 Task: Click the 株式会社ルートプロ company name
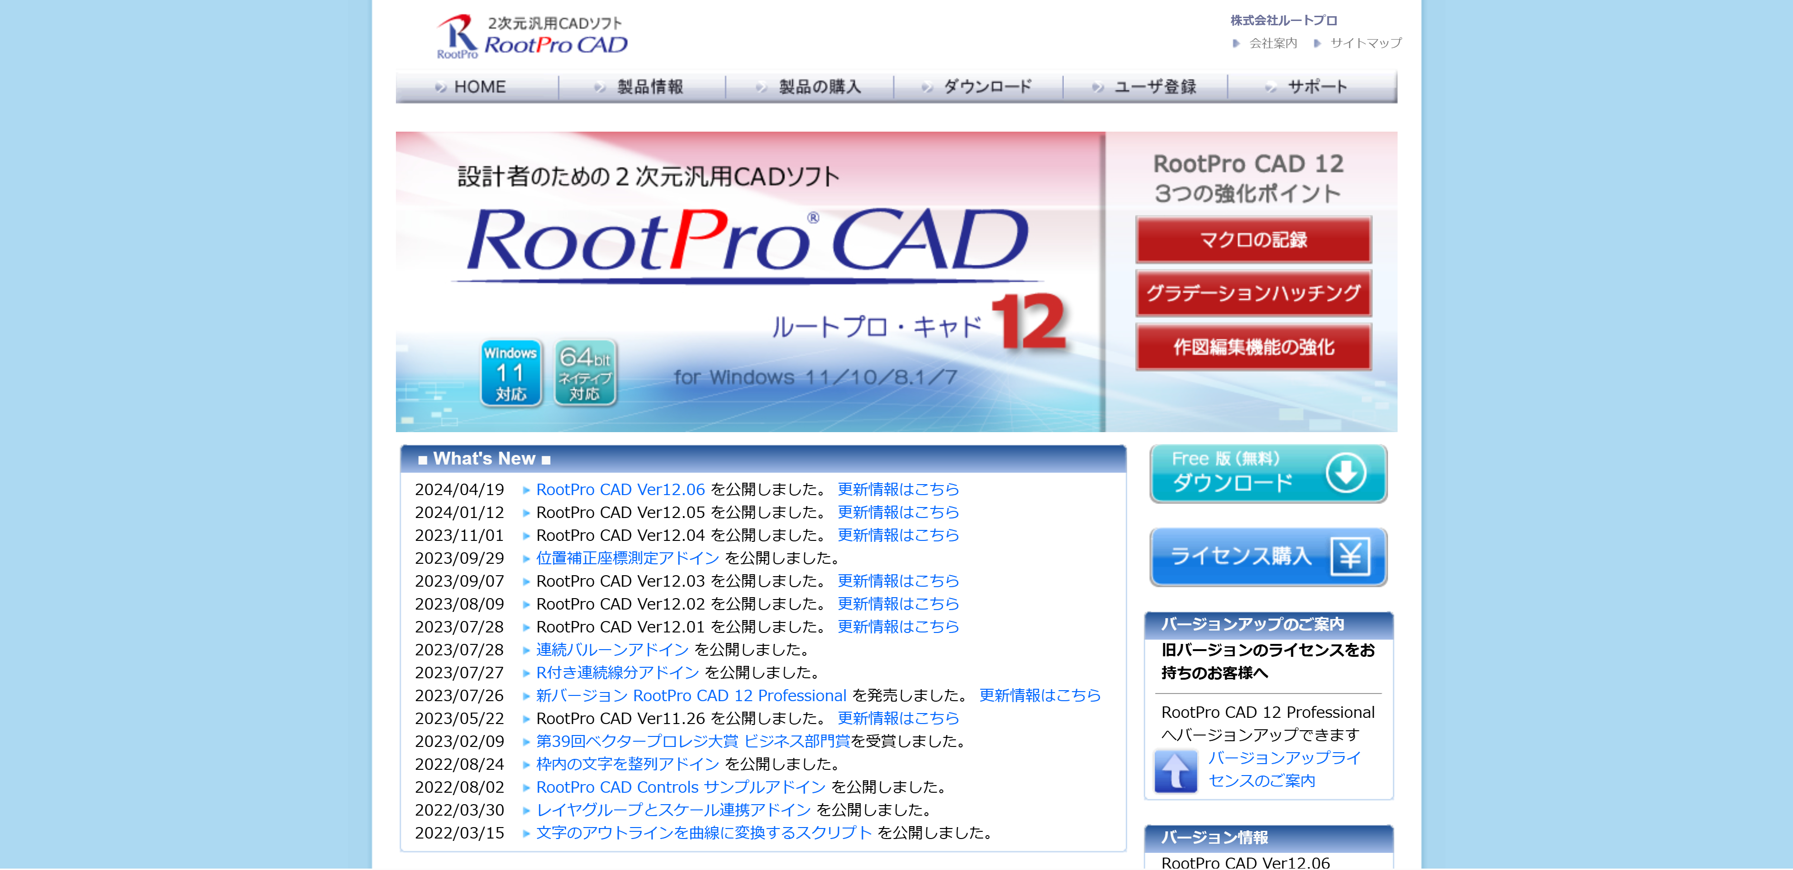coord(1284,21)
